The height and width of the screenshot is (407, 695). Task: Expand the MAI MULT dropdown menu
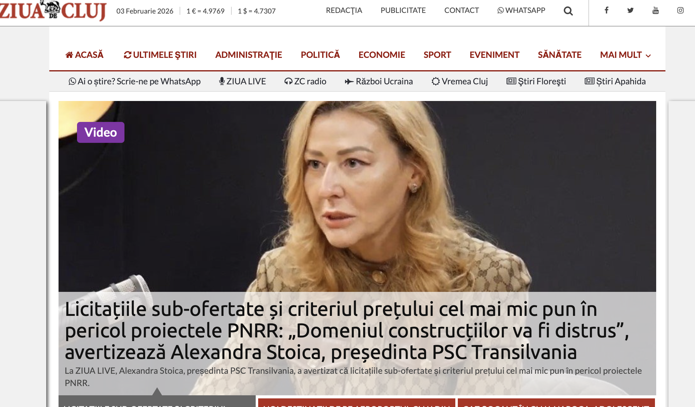click(x=625, y=55)
